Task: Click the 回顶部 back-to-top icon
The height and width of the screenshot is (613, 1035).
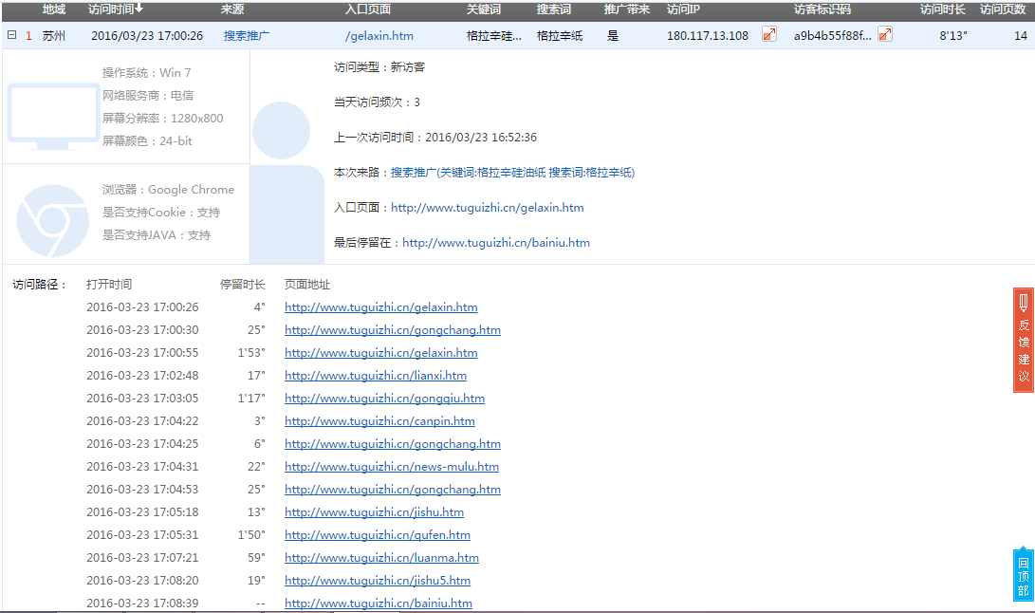Action: [1023, 574]
